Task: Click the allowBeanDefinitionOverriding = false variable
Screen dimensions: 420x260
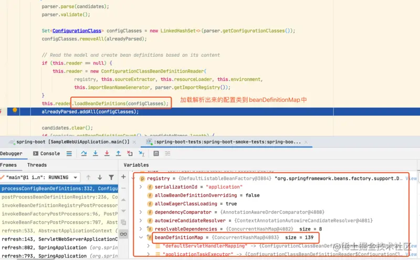Action: (x=207, y=195)
